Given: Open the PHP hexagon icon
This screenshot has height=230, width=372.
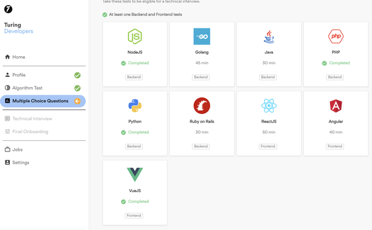Looking at the screenshot, I should tap(336, 36).
